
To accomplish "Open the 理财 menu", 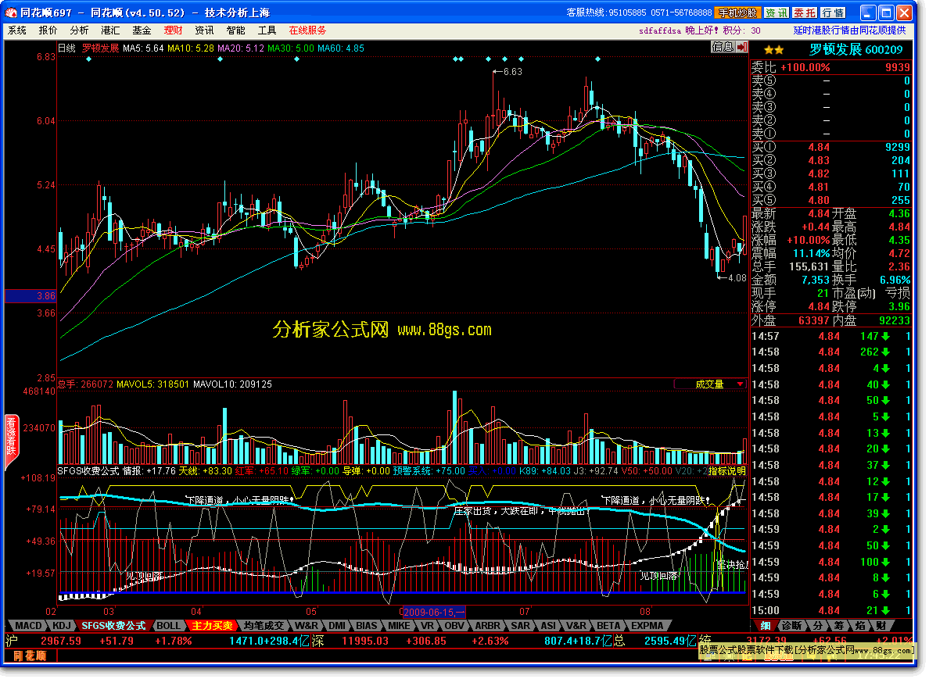I will click(x=173, y=30).
